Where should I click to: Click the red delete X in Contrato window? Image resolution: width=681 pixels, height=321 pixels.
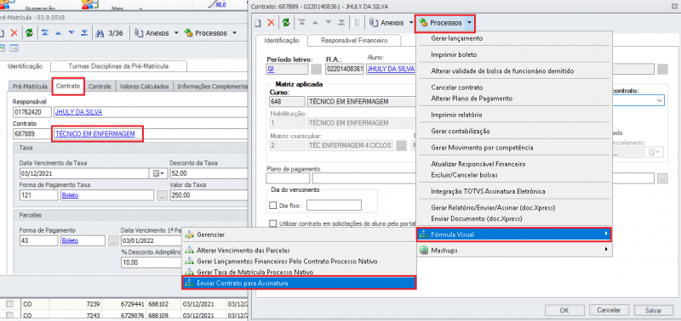coord(271,23)
